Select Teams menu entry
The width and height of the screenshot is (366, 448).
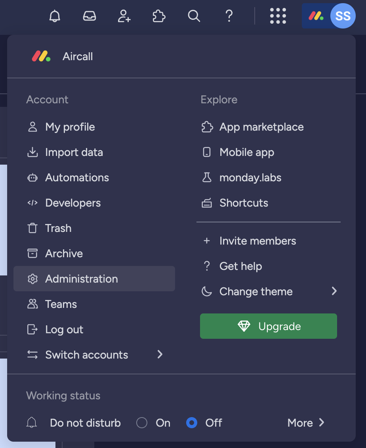pos(94,304)
